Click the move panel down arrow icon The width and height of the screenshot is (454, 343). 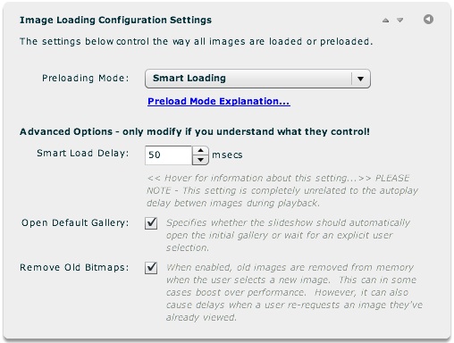pos(399,21)
